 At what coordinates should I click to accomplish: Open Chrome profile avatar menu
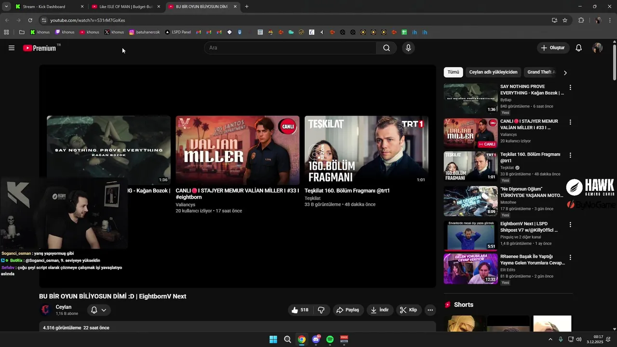[598, 20]
